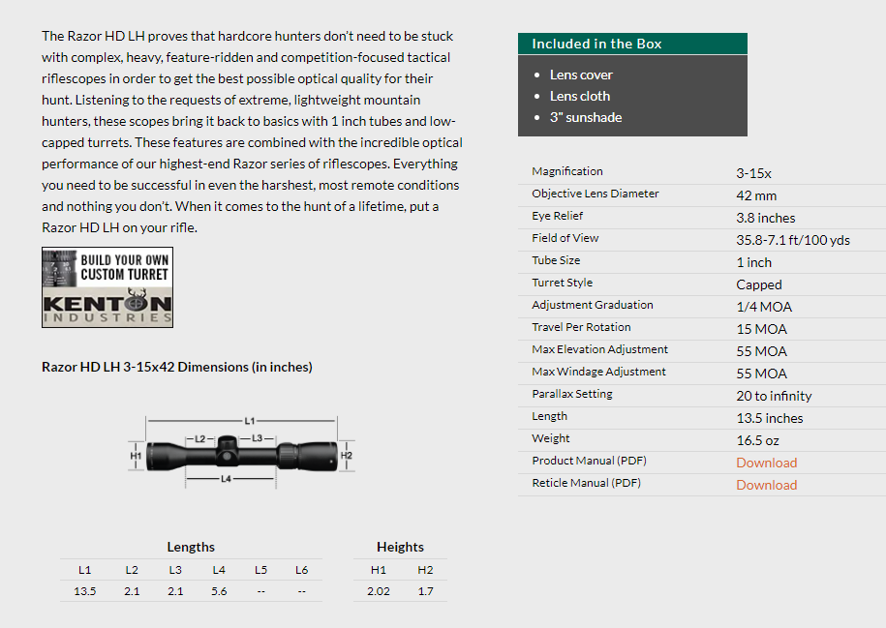Open the Kenton Industries custom turret banner
886x628 pixels.
pyautogui.click(x=107, y=287)
